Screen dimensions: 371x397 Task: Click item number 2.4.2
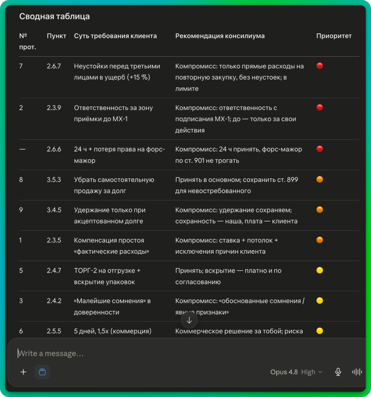[x=54, y=301]
